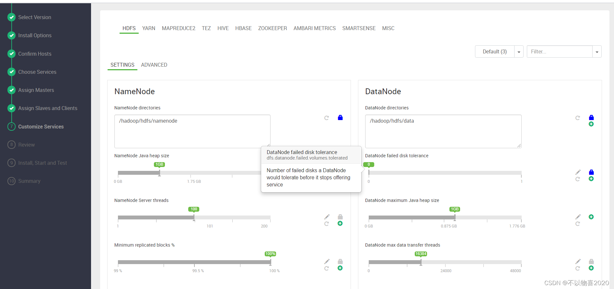Click pencil edit icon for NameNode Server threads
Viewport: 614px width, 289px height.
pyautogui.click(x=327, y=217)
